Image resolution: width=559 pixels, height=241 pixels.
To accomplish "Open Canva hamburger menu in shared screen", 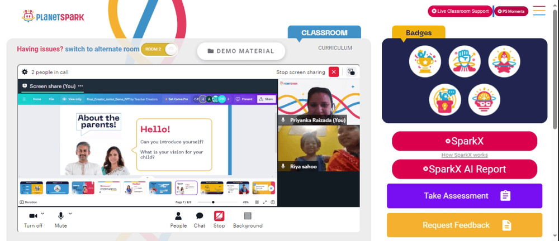I will click(24, 99).
